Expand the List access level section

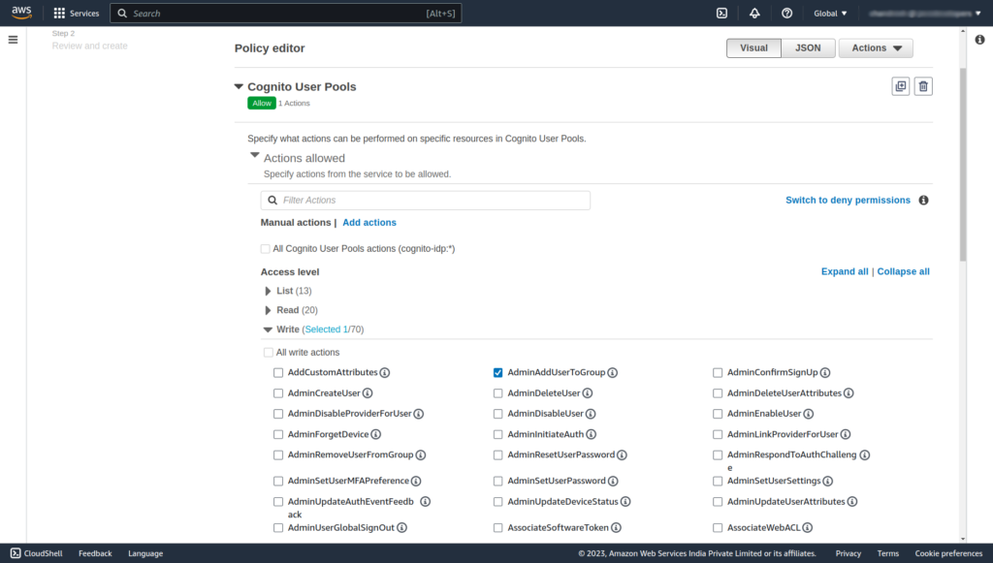(x=269, y=290)
